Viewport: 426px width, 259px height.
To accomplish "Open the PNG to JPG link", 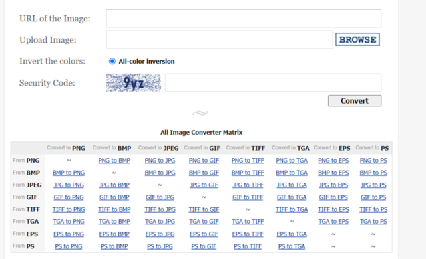I will (x=160, y=161).
